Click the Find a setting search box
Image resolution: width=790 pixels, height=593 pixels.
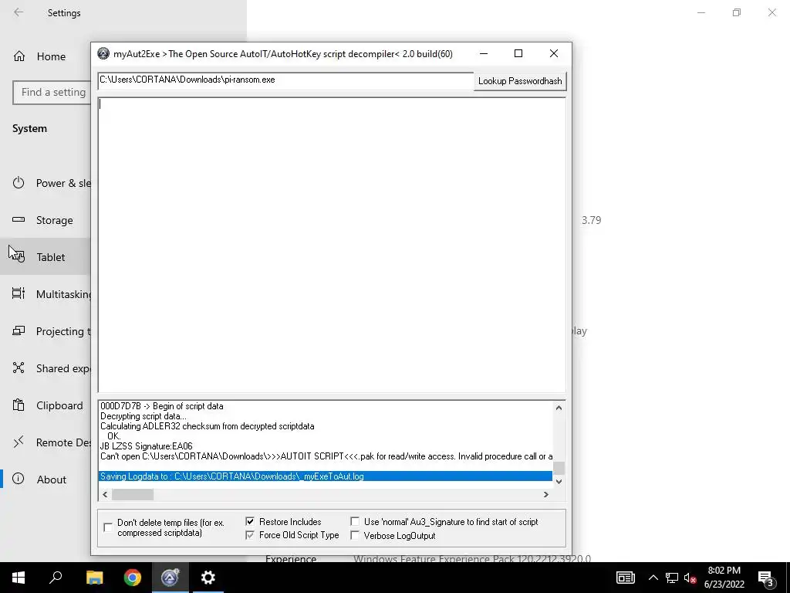coord(52,93)
